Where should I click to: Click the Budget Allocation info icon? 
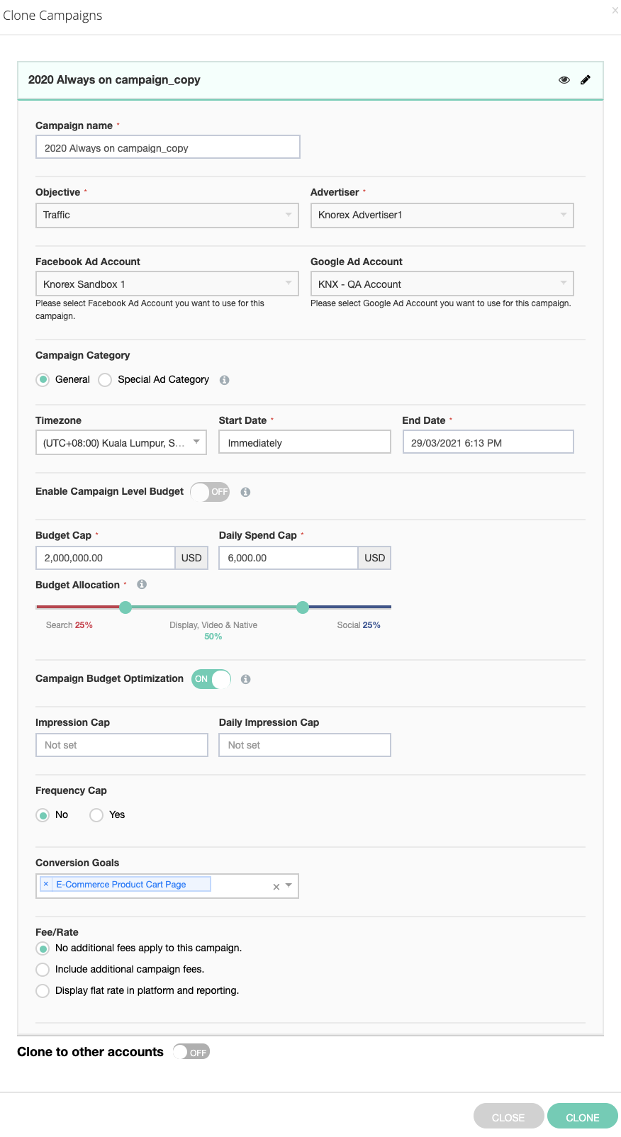point(142,585)
